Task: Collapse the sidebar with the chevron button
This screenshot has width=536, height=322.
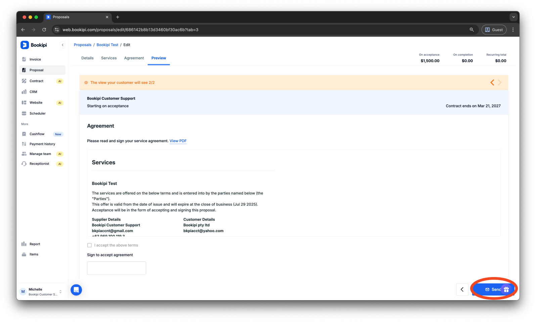Action: (x=62, y=45)
